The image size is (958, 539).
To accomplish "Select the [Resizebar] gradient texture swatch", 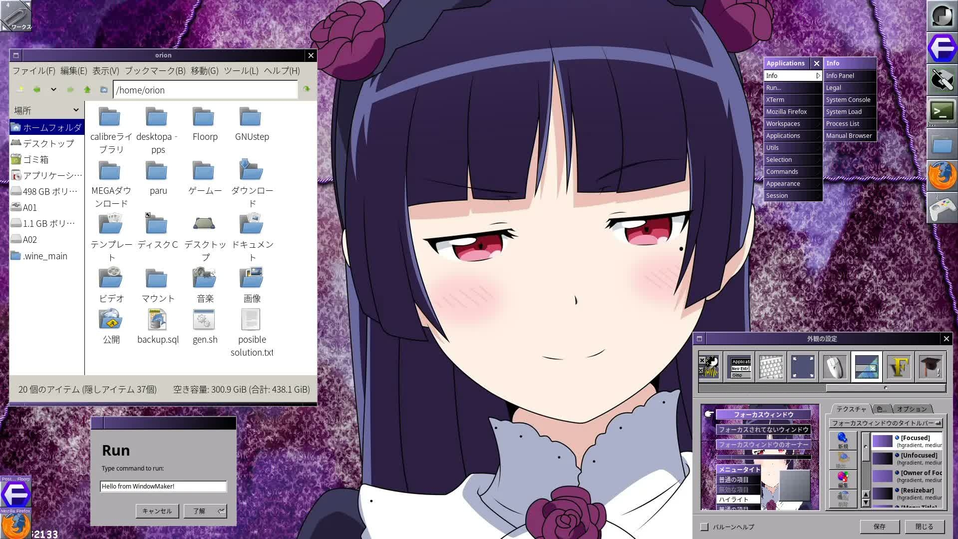I will [x=882, y=494].
